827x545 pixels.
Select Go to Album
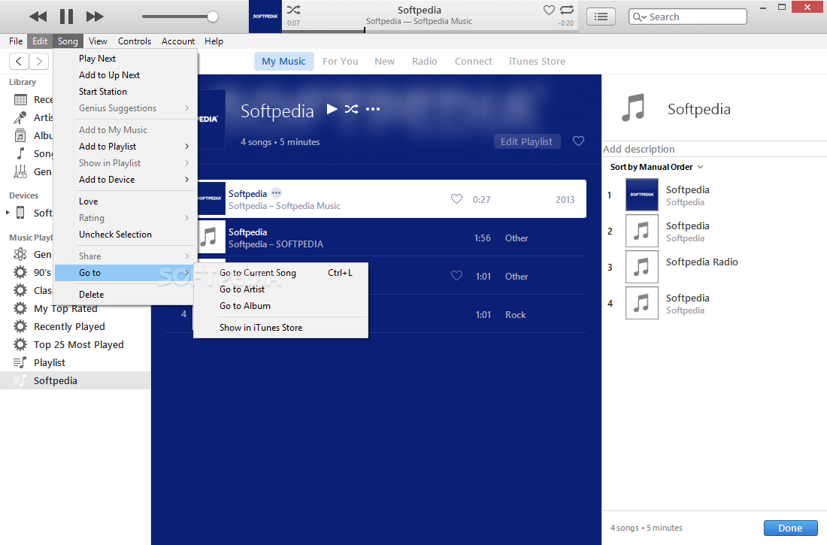(x=280, y=306)
